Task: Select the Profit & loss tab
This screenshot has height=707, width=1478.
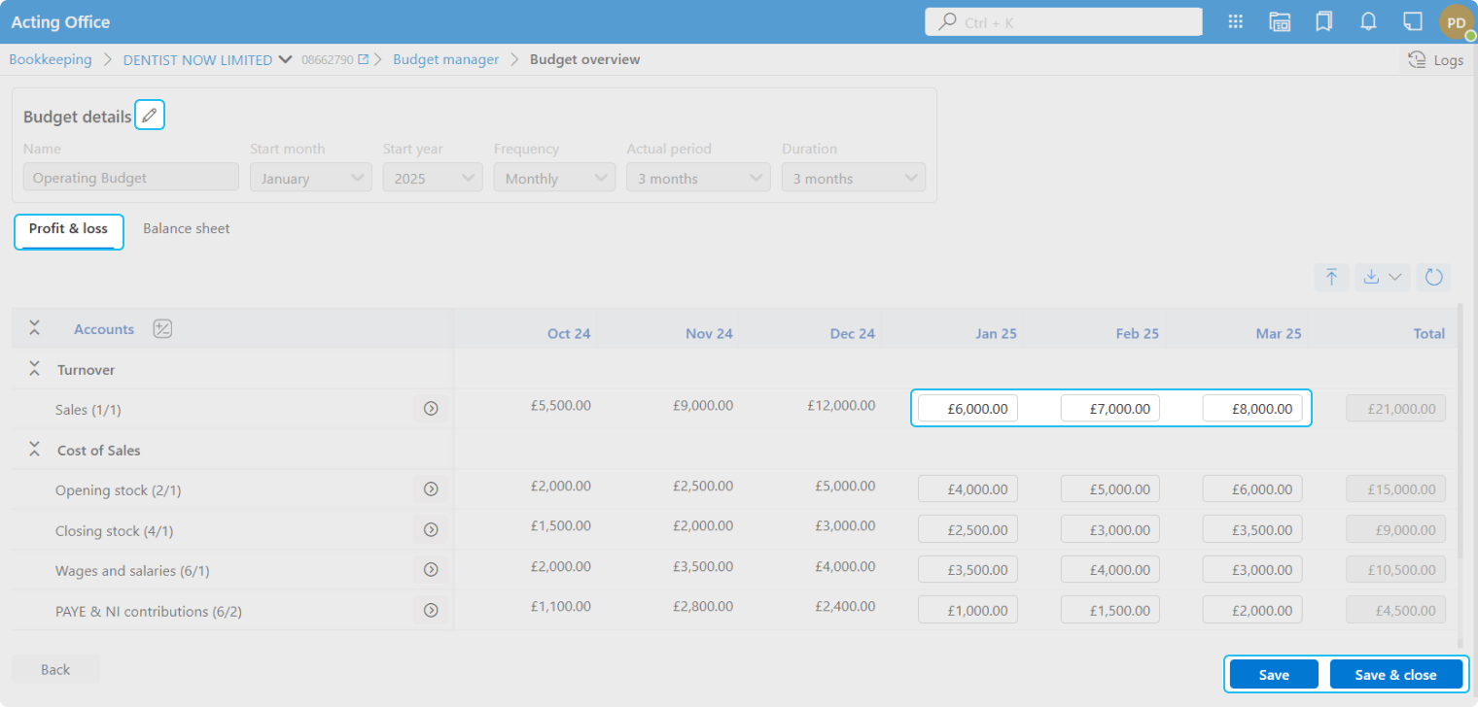Action: pyautogui.click(x=68, y=229)
